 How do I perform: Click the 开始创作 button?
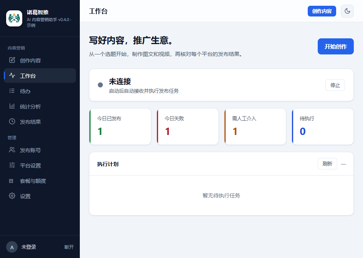pyautogui.click(x=335, y=46)
